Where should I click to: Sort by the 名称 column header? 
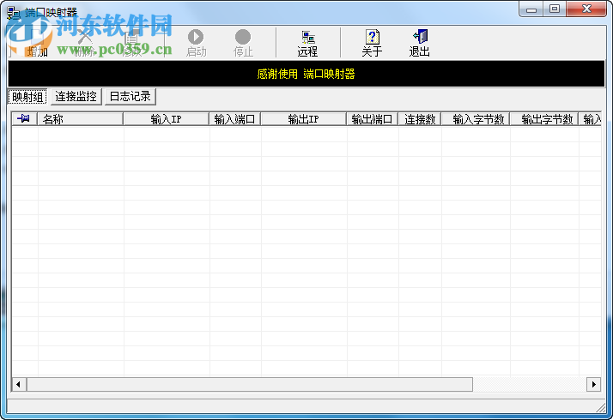[80, 118]
